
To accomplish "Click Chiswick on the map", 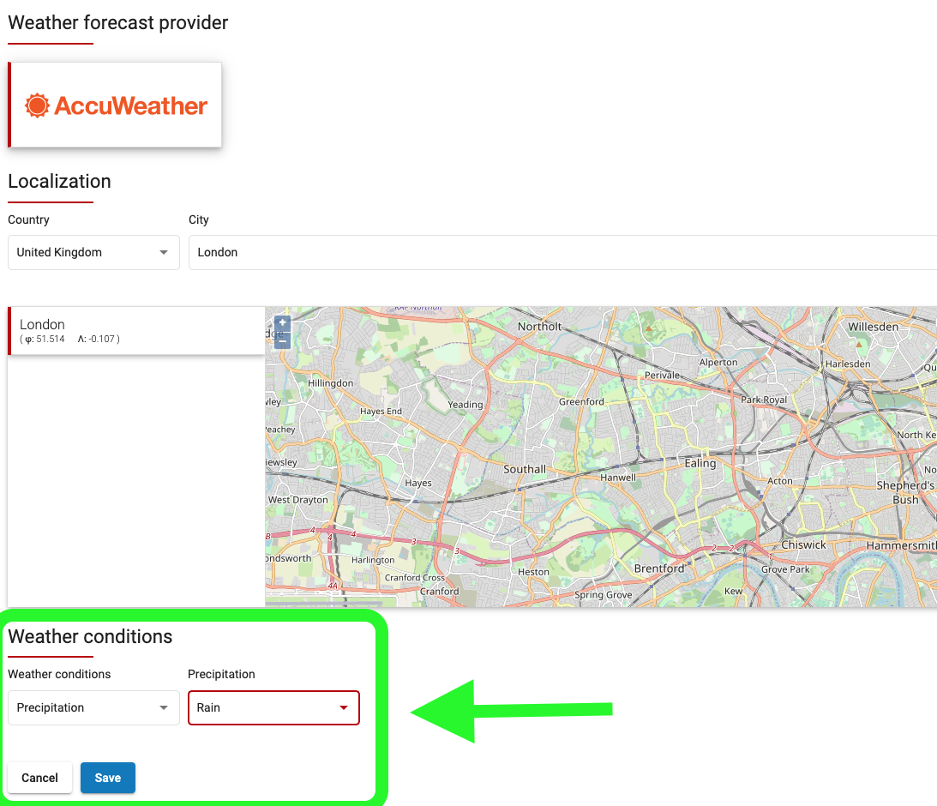I will click(x=804, y=544).
